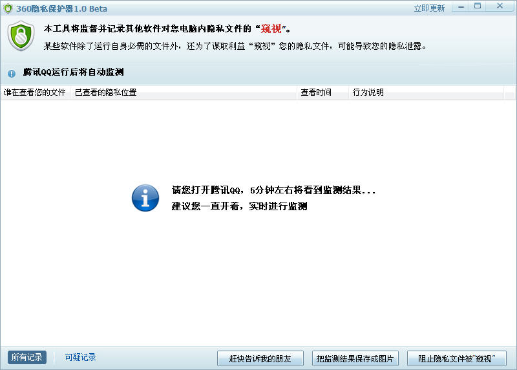Click 把监测结果保存成图片 button

(x=355, y=358)
